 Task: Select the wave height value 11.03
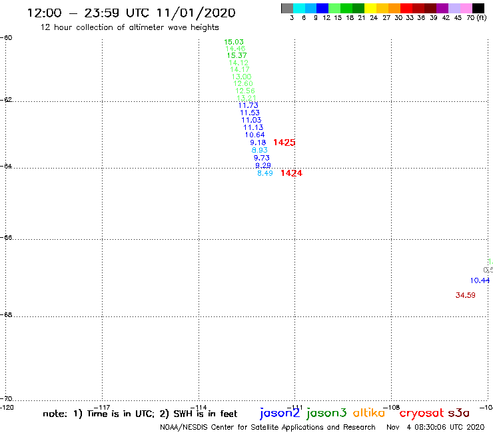tap(251, 120)
